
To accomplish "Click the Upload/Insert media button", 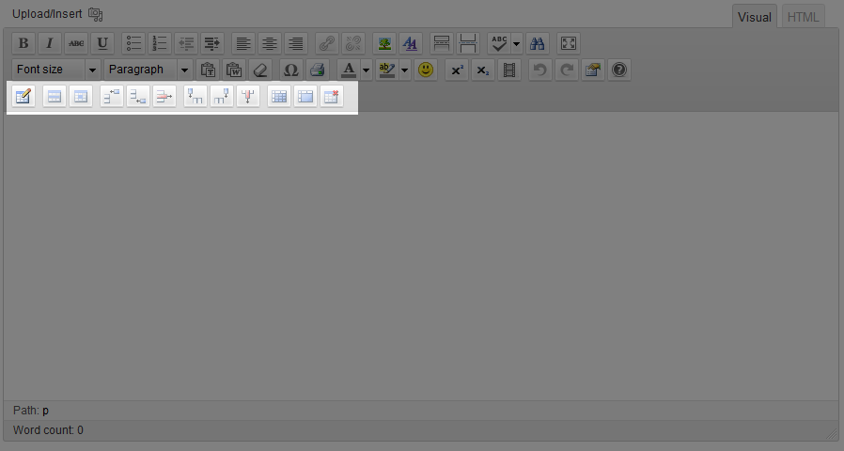I will click(x=96, y=15).
